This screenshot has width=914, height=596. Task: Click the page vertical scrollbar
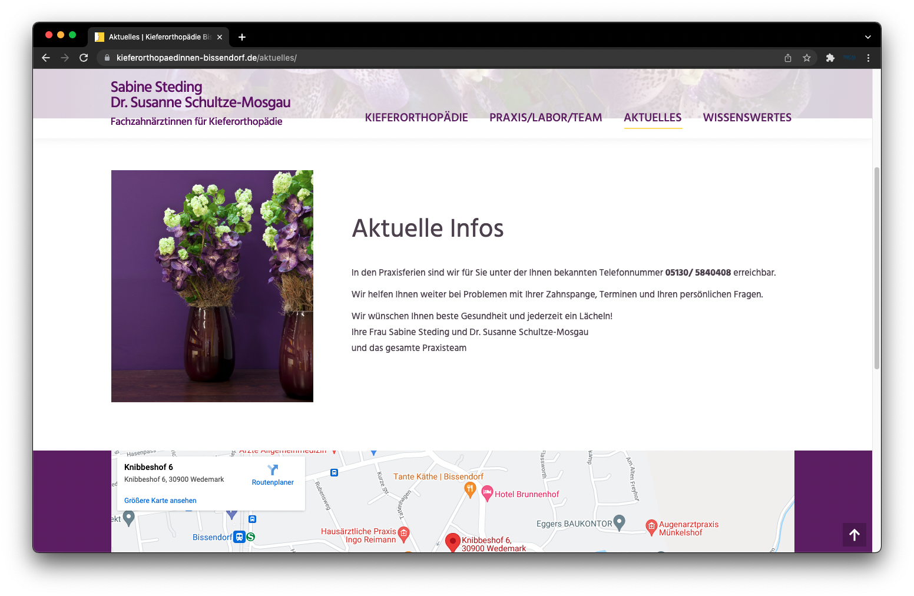coord(876,268)
